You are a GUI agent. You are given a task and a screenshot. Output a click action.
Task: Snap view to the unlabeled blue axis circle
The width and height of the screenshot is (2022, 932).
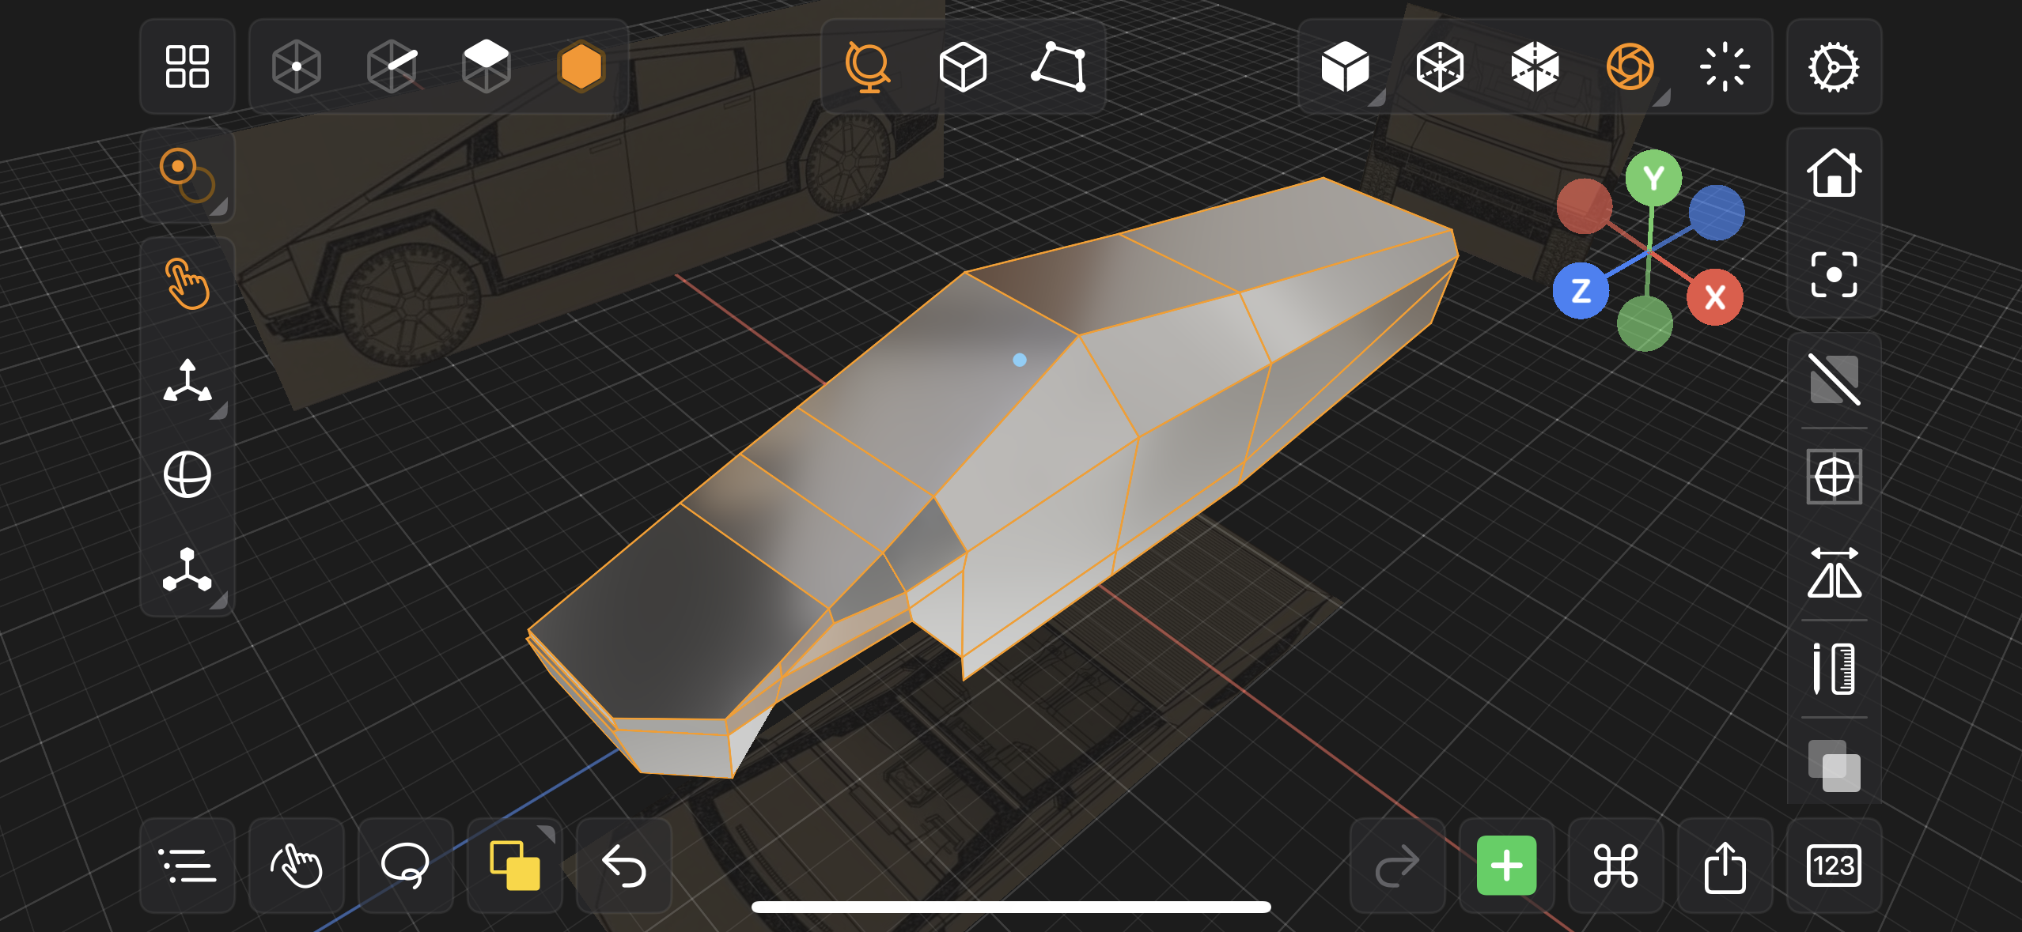(x=1716, y=213)
